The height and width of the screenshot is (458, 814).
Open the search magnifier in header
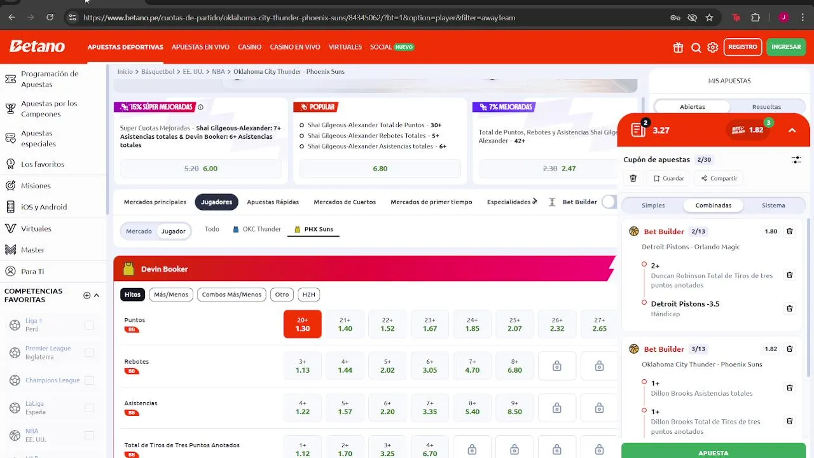[x=696, y=47]
